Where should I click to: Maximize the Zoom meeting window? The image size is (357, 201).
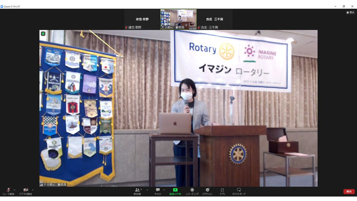(x=343, y=7)
